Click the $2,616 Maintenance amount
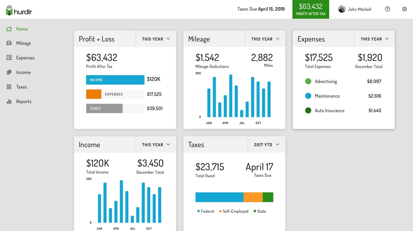 pos(375,96)
